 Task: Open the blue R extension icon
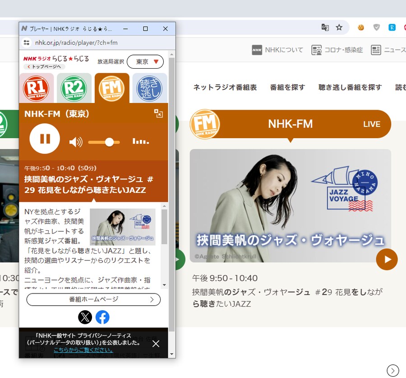pos(392,27)
